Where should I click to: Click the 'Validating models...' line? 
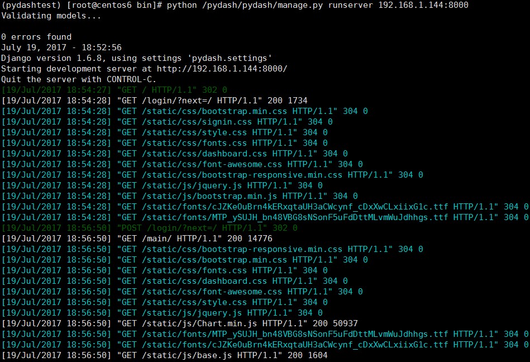[x=51, y=16]
